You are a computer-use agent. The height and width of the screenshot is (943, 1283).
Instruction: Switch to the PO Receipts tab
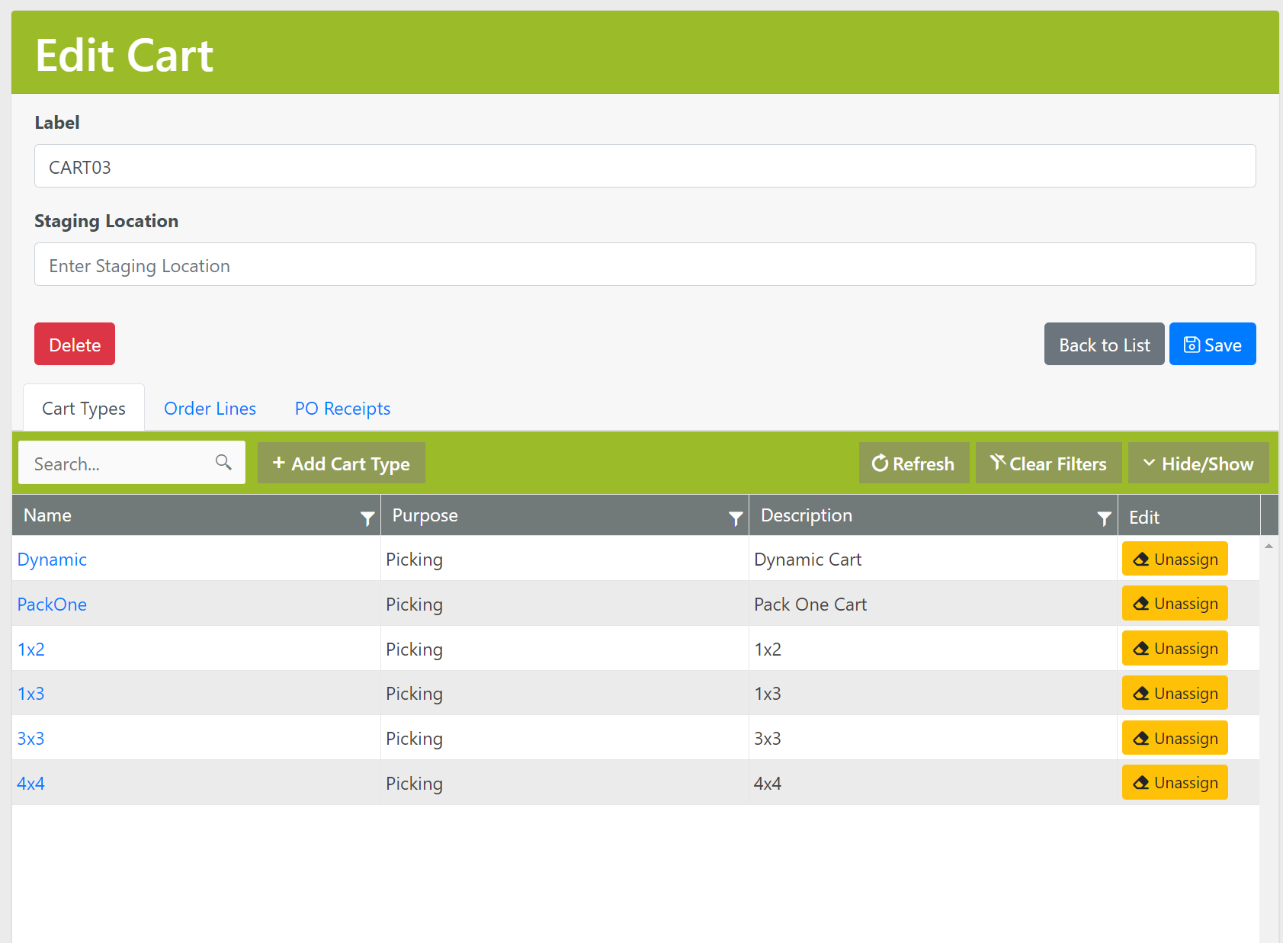[x=342, y=409]
